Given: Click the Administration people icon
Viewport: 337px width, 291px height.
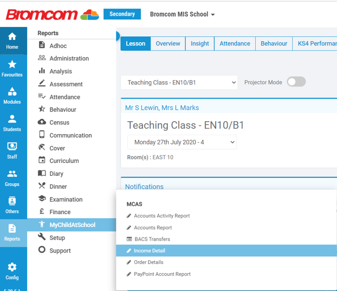Looking at the screenshot, I should (42, 58).
